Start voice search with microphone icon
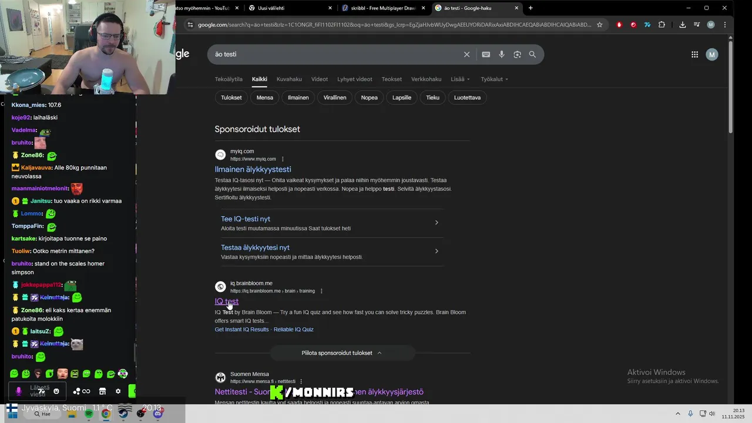The height and width of the screenshot is (423, 752). pos(502,55)
